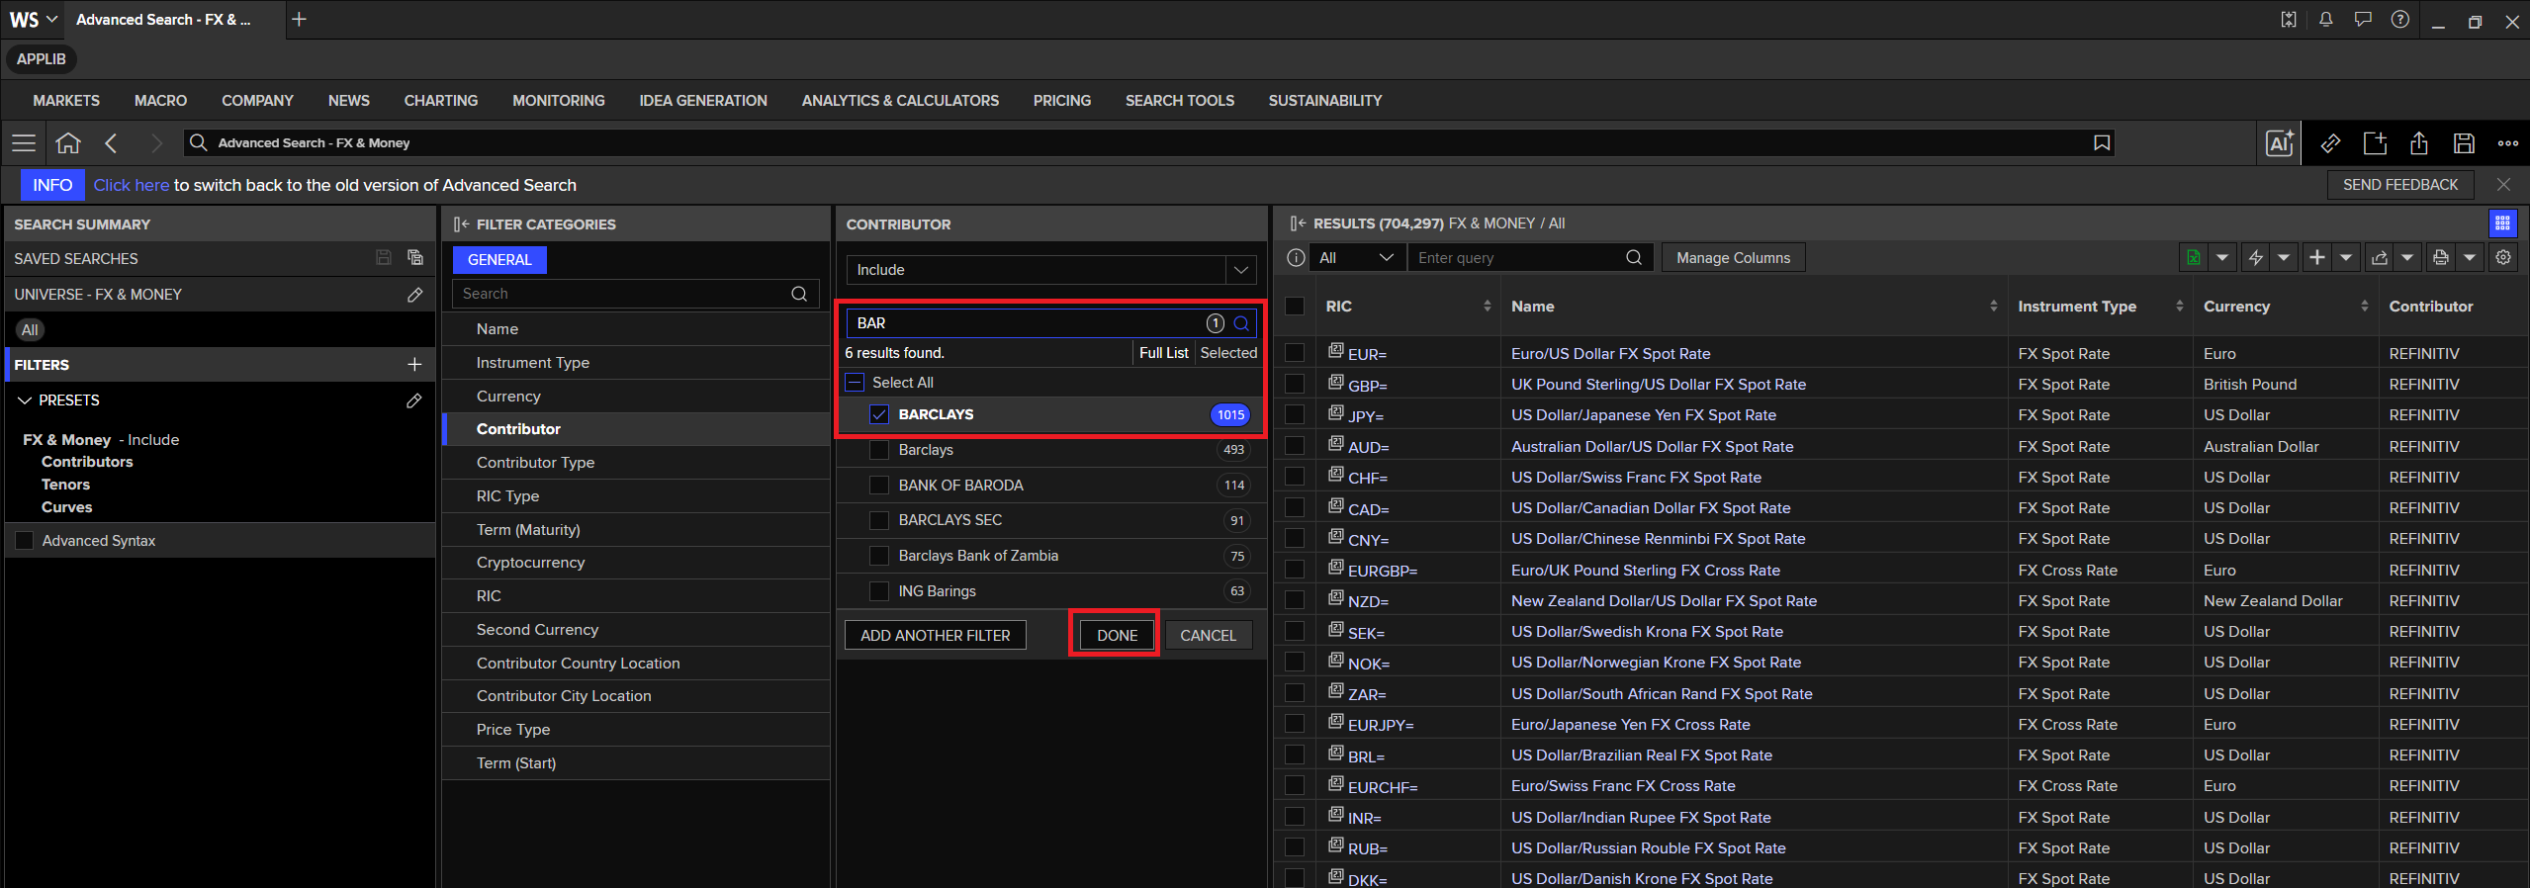Expand the plus icon dropdown arrow

click(2346, 258)
